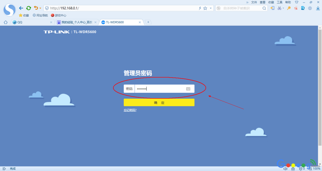Open the 工具 menu

click(279, 2)
